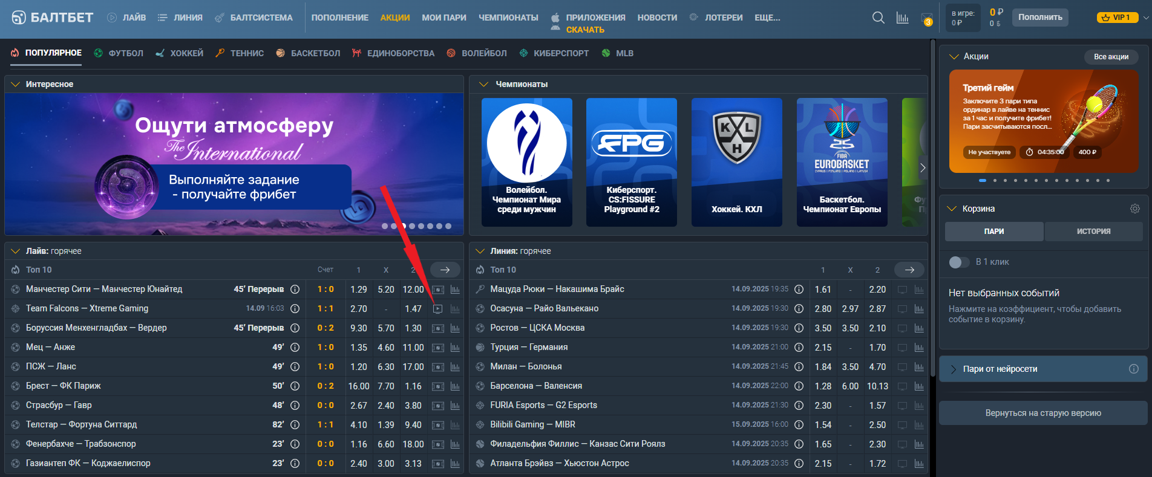Show info icon for Барселона — Валенсия

click(x=799, y=386)
